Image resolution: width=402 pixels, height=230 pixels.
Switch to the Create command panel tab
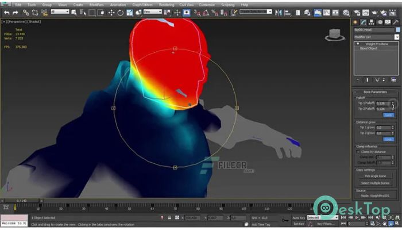pos(355,22)
